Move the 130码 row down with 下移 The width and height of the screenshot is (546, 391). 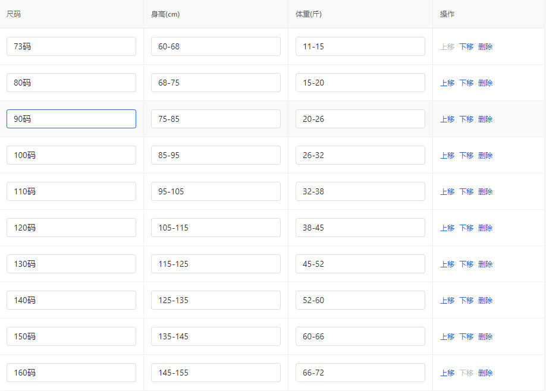point(466,264)
